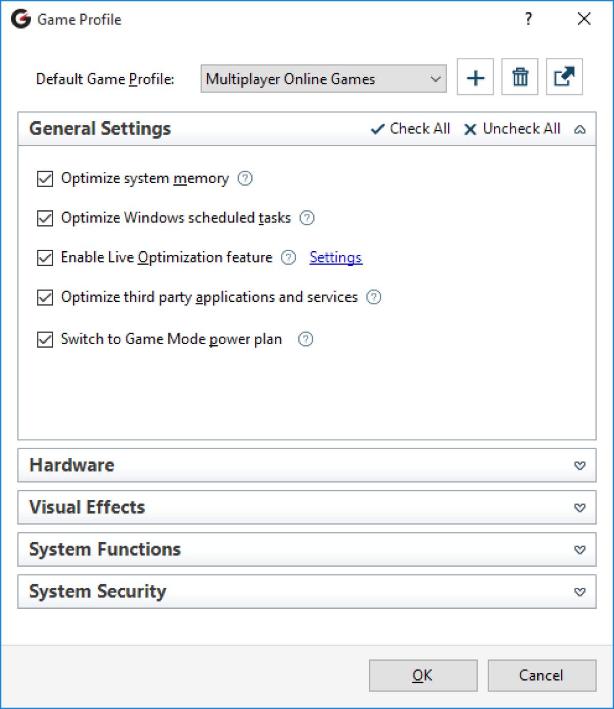Click help icon next to Live Optimization feature
Image resolution: width=614 pixels, height=709 pixels.
pos(289,257)
